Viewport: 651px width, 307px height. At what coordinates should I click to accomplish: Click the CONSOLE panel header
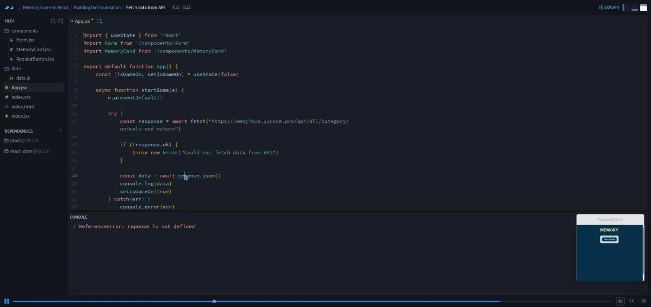79,217
